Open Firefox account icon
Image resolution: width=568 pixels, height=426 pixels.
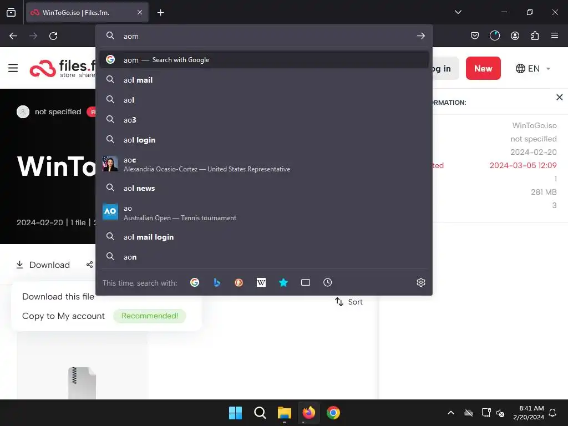click(515, 35)
